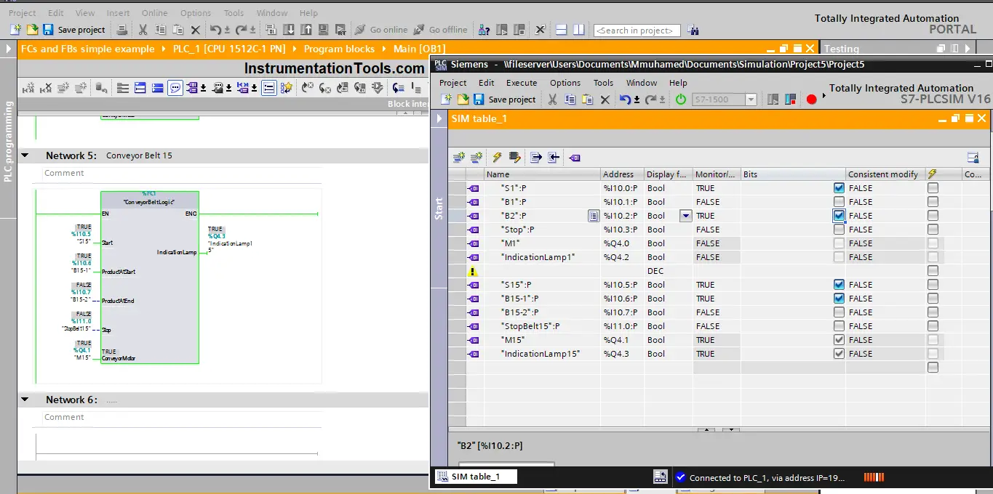Click the Cut icon in PLCSIM toolbar
993x494 pixels.
[x=553, y=100]
